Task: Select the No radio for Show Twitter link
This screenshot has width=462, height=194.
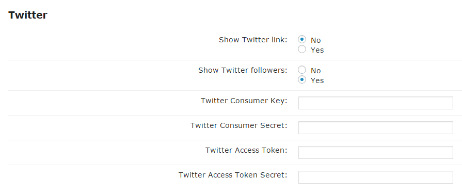Action: coord(301,39)
